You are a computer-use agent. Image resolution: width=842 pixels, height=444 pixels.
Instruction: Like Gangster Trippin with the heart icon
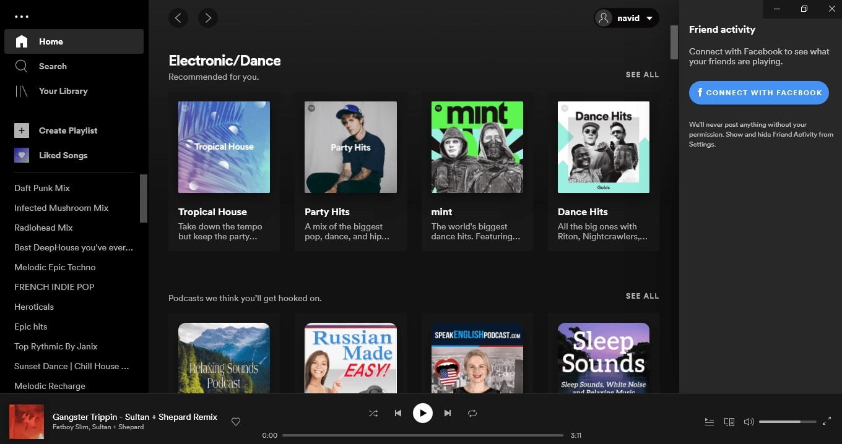pyautogui.click(x=236, y=422)
